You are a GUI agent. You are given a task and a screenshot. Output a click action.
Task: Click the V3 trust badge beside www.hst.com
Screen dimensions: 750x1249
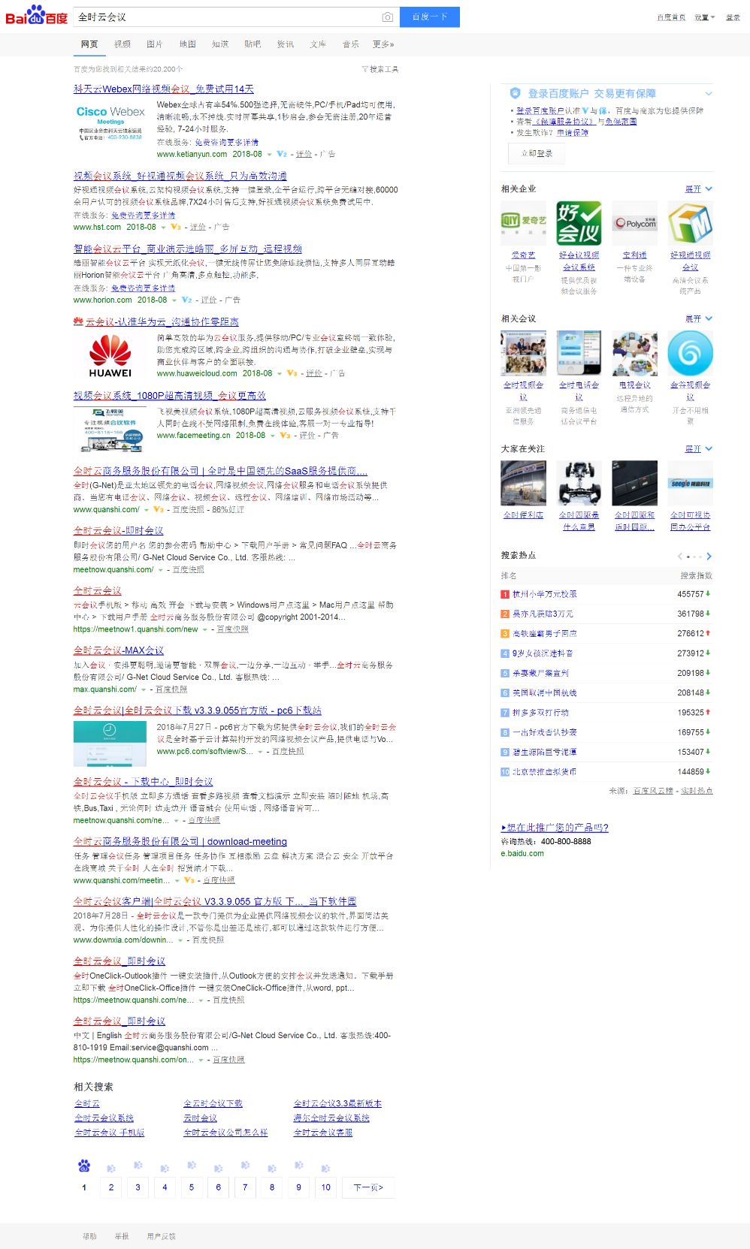click(176, 227)
